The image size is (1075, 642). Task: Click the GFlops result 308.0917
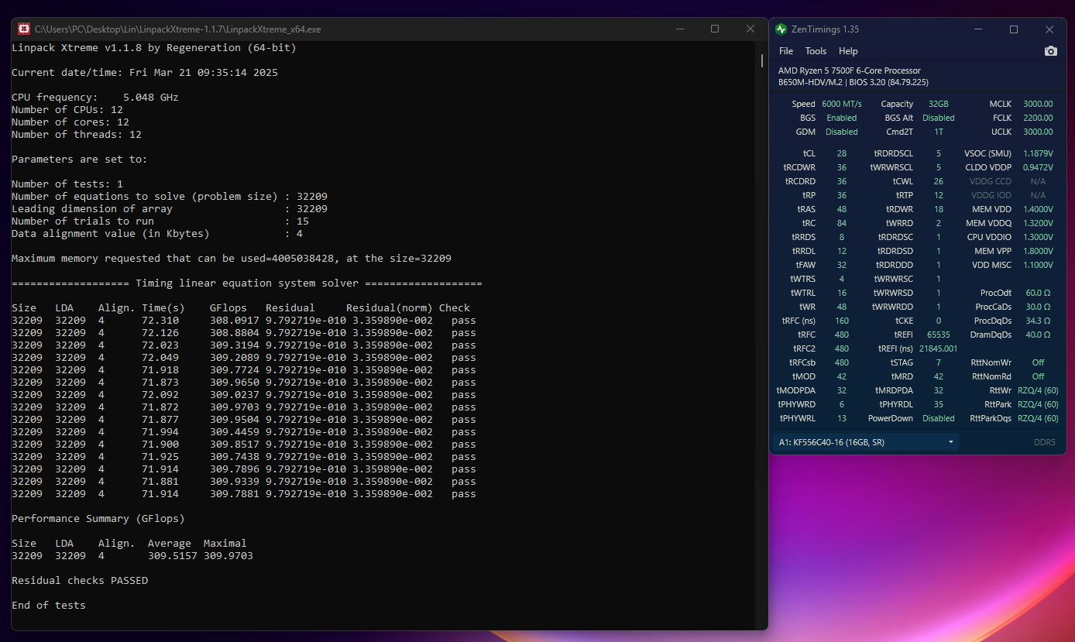pos(235,321)
